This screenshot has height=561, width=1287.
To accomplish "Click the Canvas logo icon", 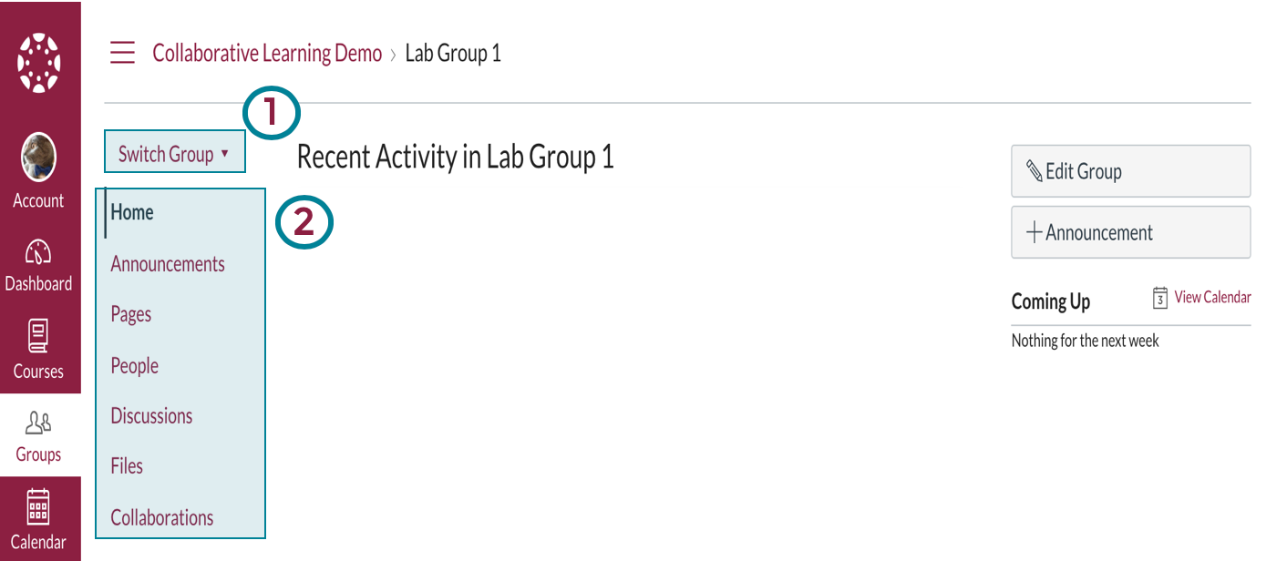I will 39,63.
